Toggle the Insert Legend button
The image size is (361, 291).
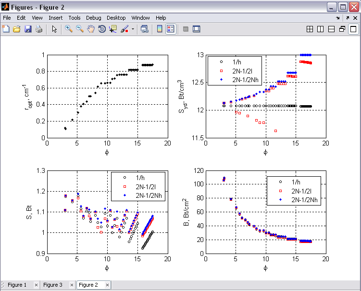point(171,29)
